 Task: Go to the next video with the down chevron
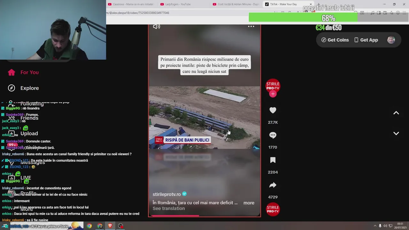click(396, 134)
